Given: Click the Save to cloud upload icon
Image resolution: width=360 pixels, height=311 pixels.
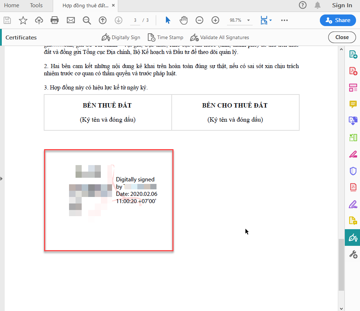Looking at the screenshot, I should (x=39, y=20).
